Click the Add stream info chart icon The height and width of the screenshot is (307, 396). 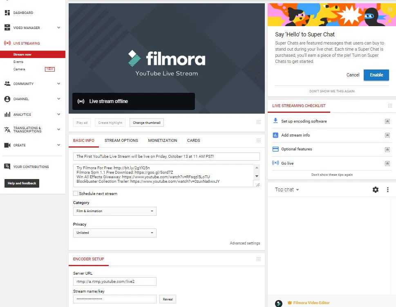[x=275, y=135]
